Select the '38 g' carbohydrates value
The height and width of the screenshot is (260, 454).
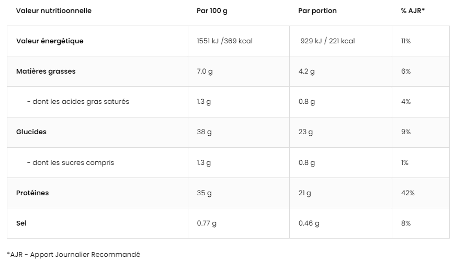(x=204, y=132)
